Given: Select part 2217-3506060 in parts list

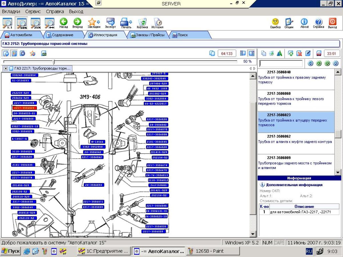Looking at the screenshot, I should tap(296, 101).
